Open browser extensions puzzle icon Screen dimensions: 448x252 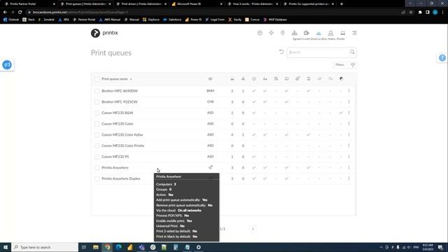[420, 13]
